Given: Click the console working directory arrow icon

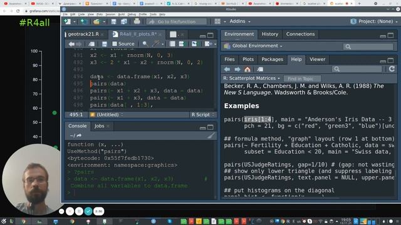Looking at the screenshot, I should 79,136.
